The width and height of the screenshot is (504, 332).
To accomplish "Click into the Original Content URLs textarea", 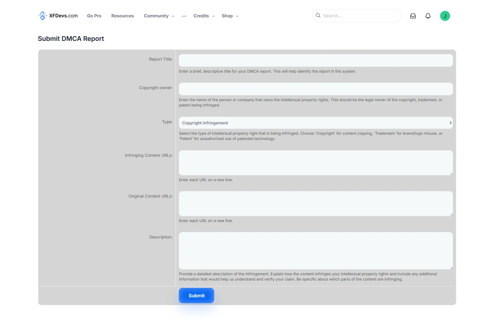I will pos(315,204).
